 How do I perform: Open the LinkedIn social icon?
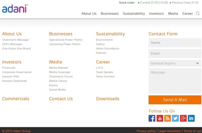tap(191, 118)
